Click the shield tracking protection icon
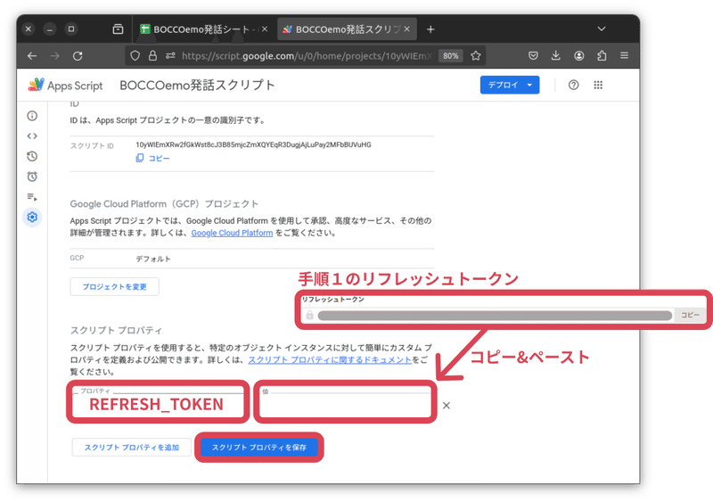The height and width of the screenshot is (502, 713). [135, 55]
